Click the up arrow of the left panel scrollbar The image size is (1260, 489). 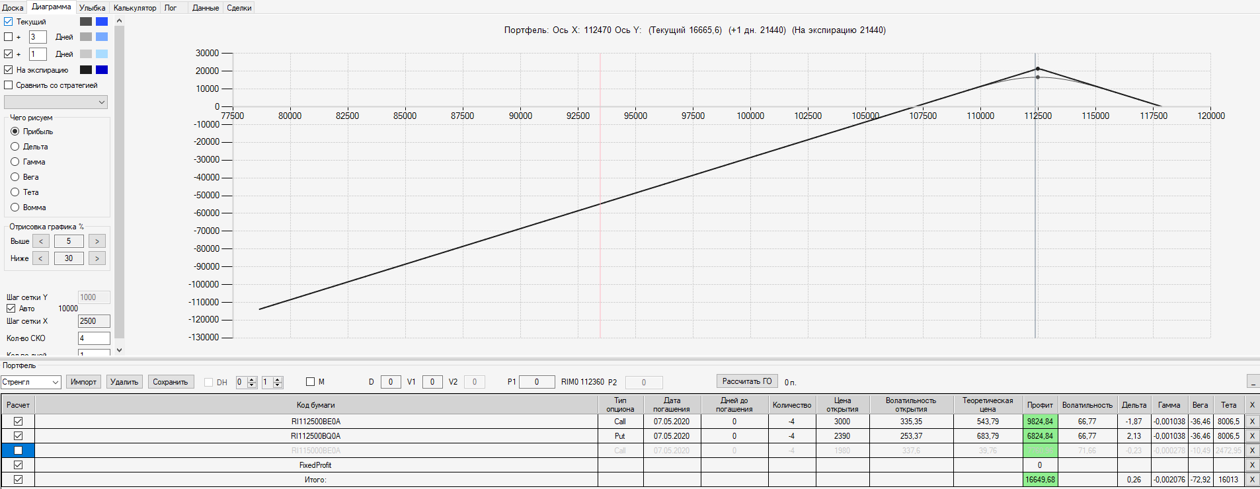[x=120, y=21]
